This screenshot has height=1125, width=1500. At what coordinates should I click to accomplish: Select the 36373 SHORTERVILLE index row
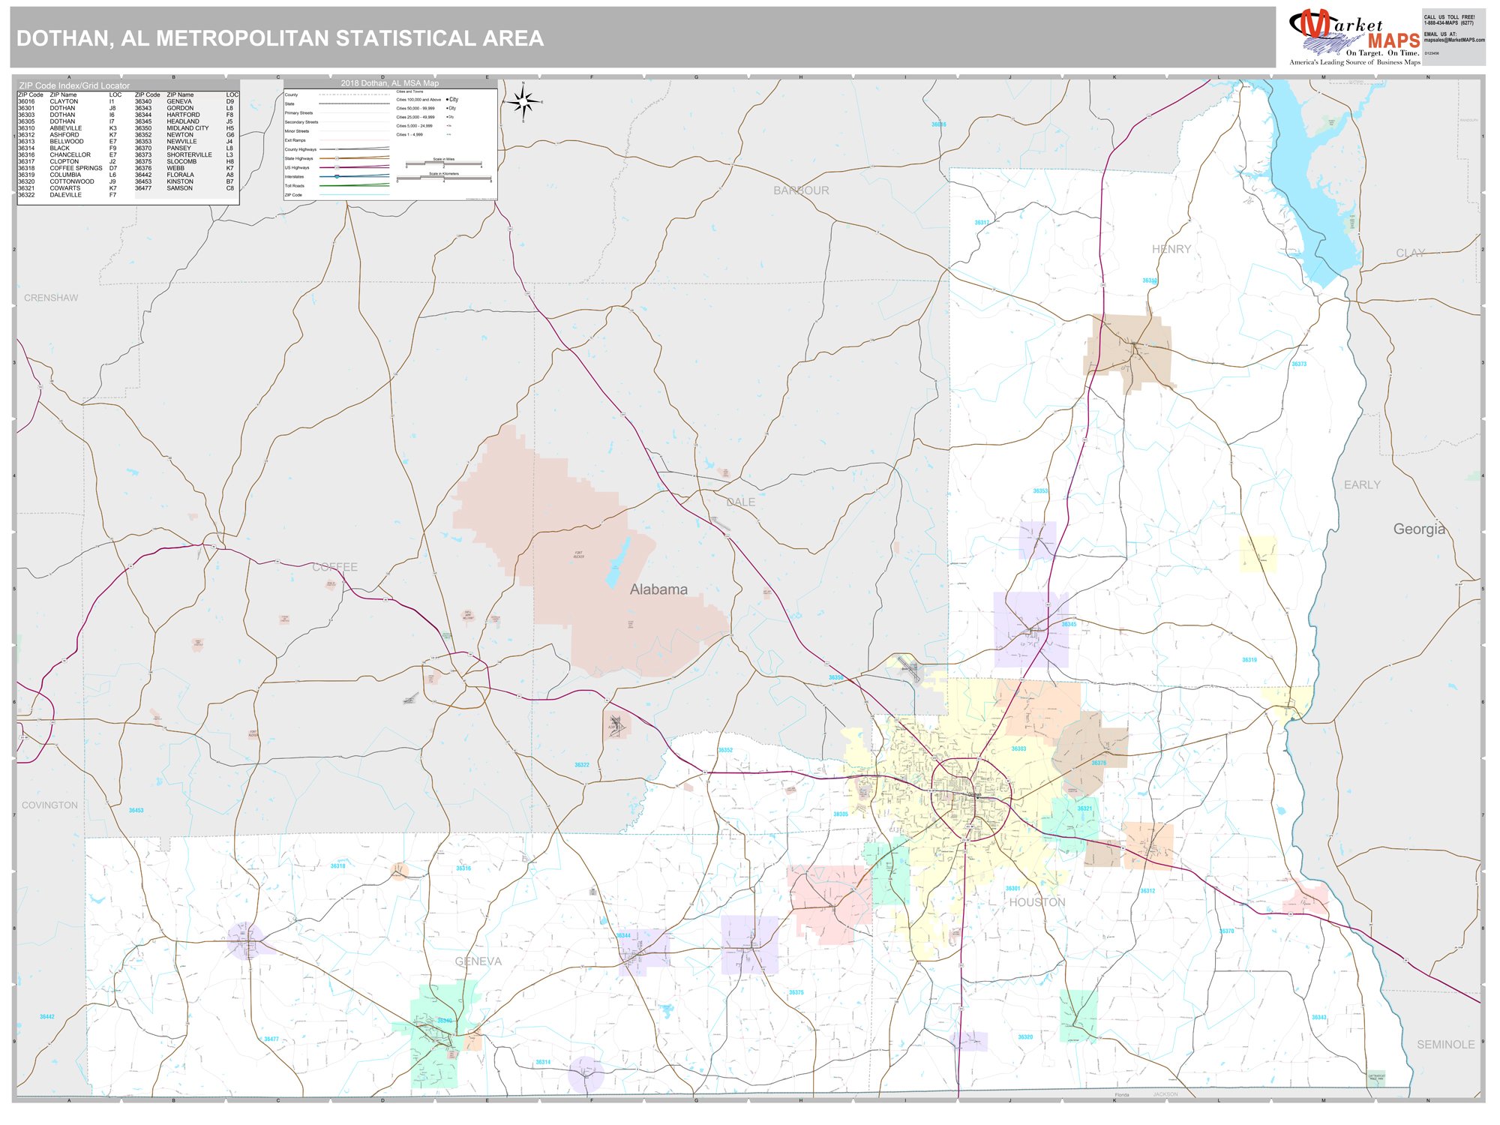point(184,155)
